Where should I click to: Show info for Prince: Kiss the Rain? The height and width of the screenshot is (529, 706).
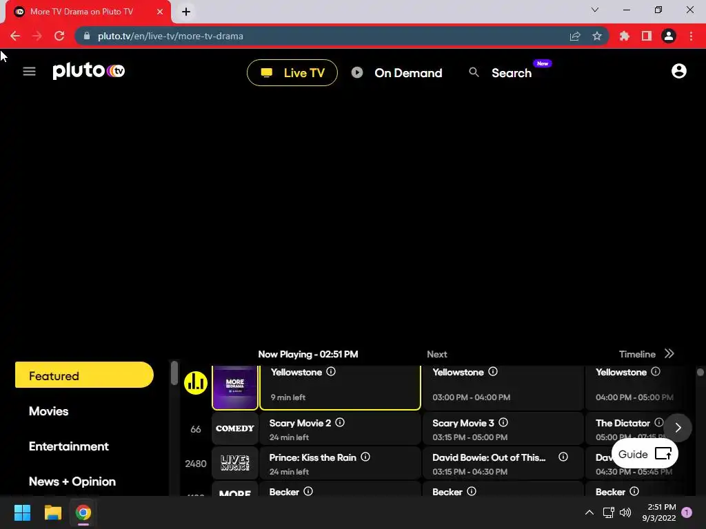click(x=365, y=457)
